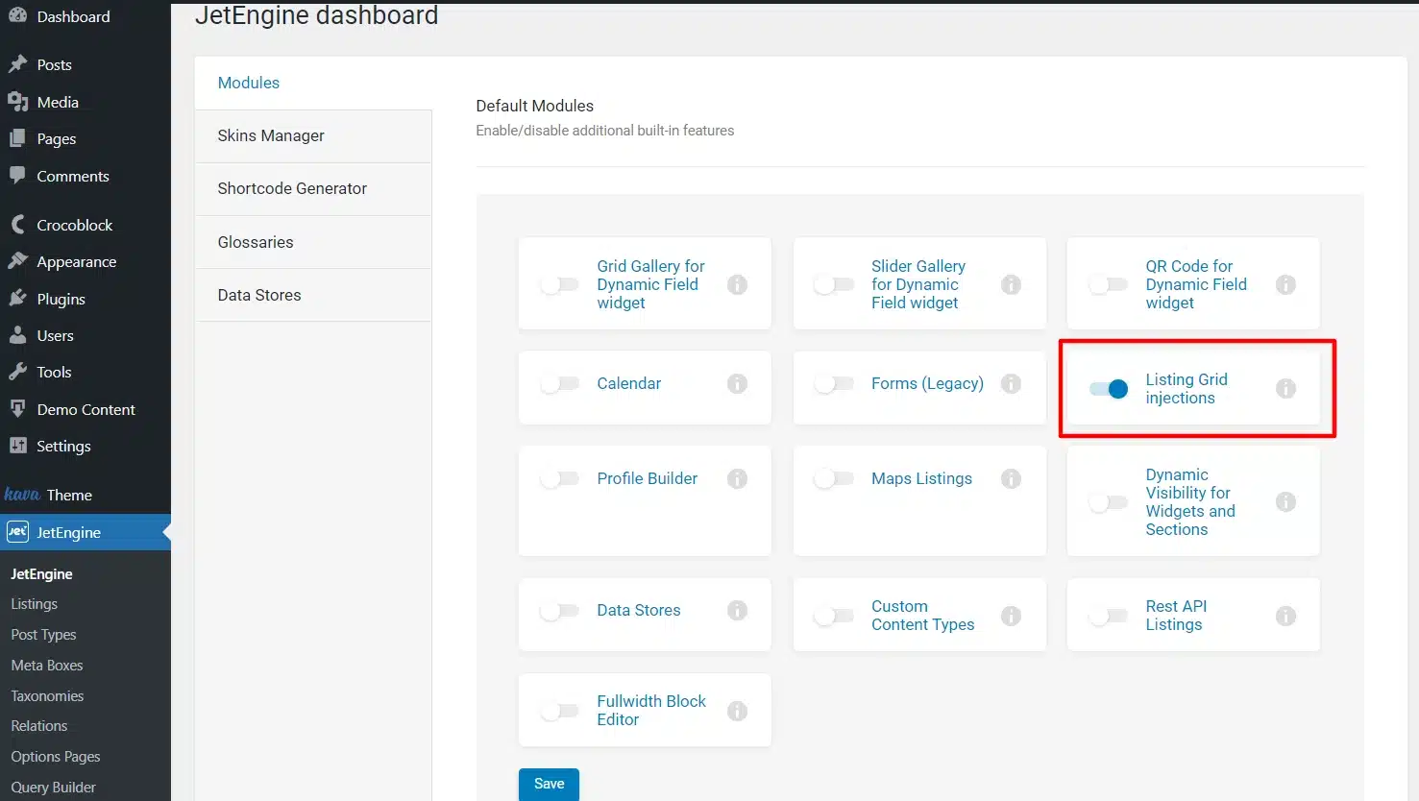The width and height of the screenshot is (1419, 801).
Task: Click the JetEngine logo icon in the sidebar
Action: point(17,531)
